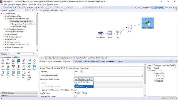Select the Join operator in the palette
This screenshot has height=100, width=178.
[x=29, y=62]
